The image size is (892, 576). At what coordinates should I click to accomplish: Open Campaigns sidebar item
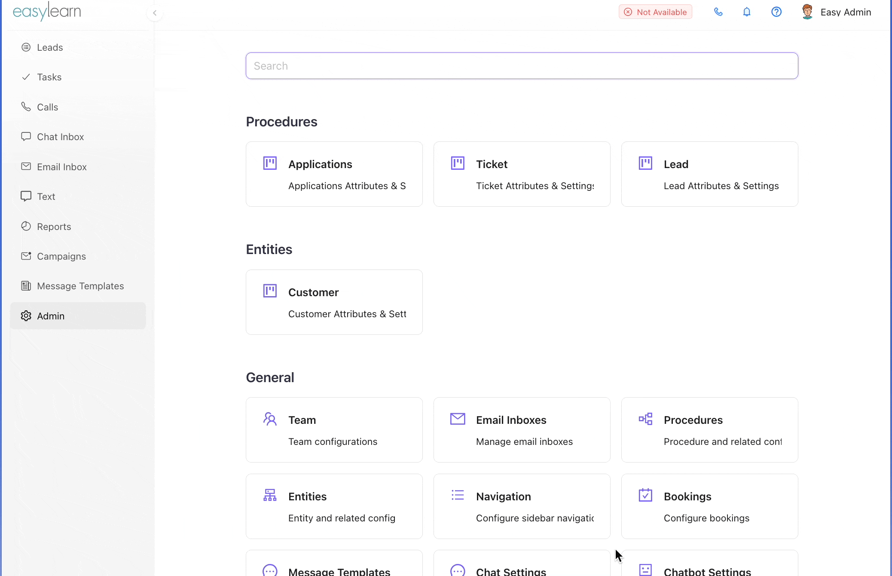coord(61,256)
